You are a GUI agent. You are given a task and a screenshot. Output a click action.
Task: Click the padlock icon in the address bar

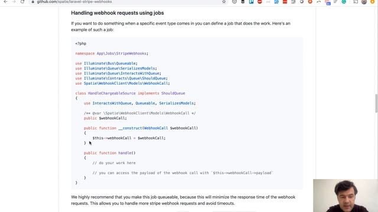(33, 2)
